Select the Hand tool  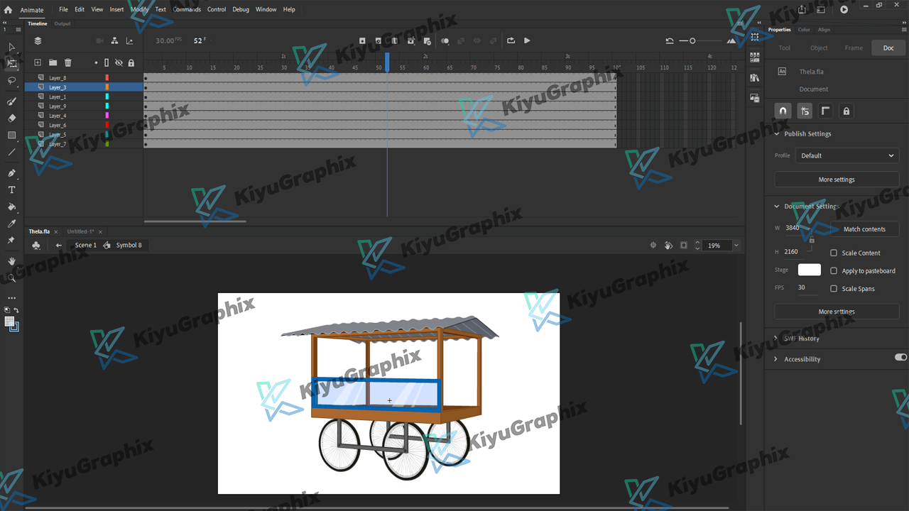coord(11,261)
